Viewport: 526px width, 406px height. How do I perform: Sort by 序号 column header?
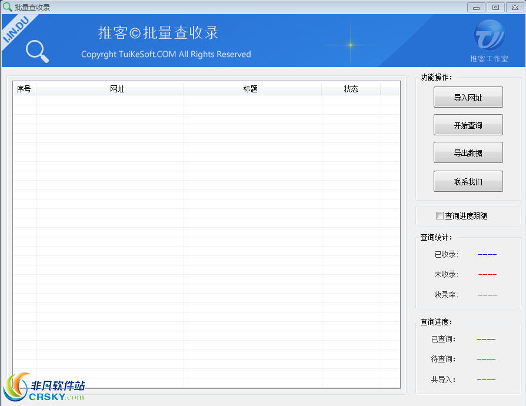[x=24, y=89]
